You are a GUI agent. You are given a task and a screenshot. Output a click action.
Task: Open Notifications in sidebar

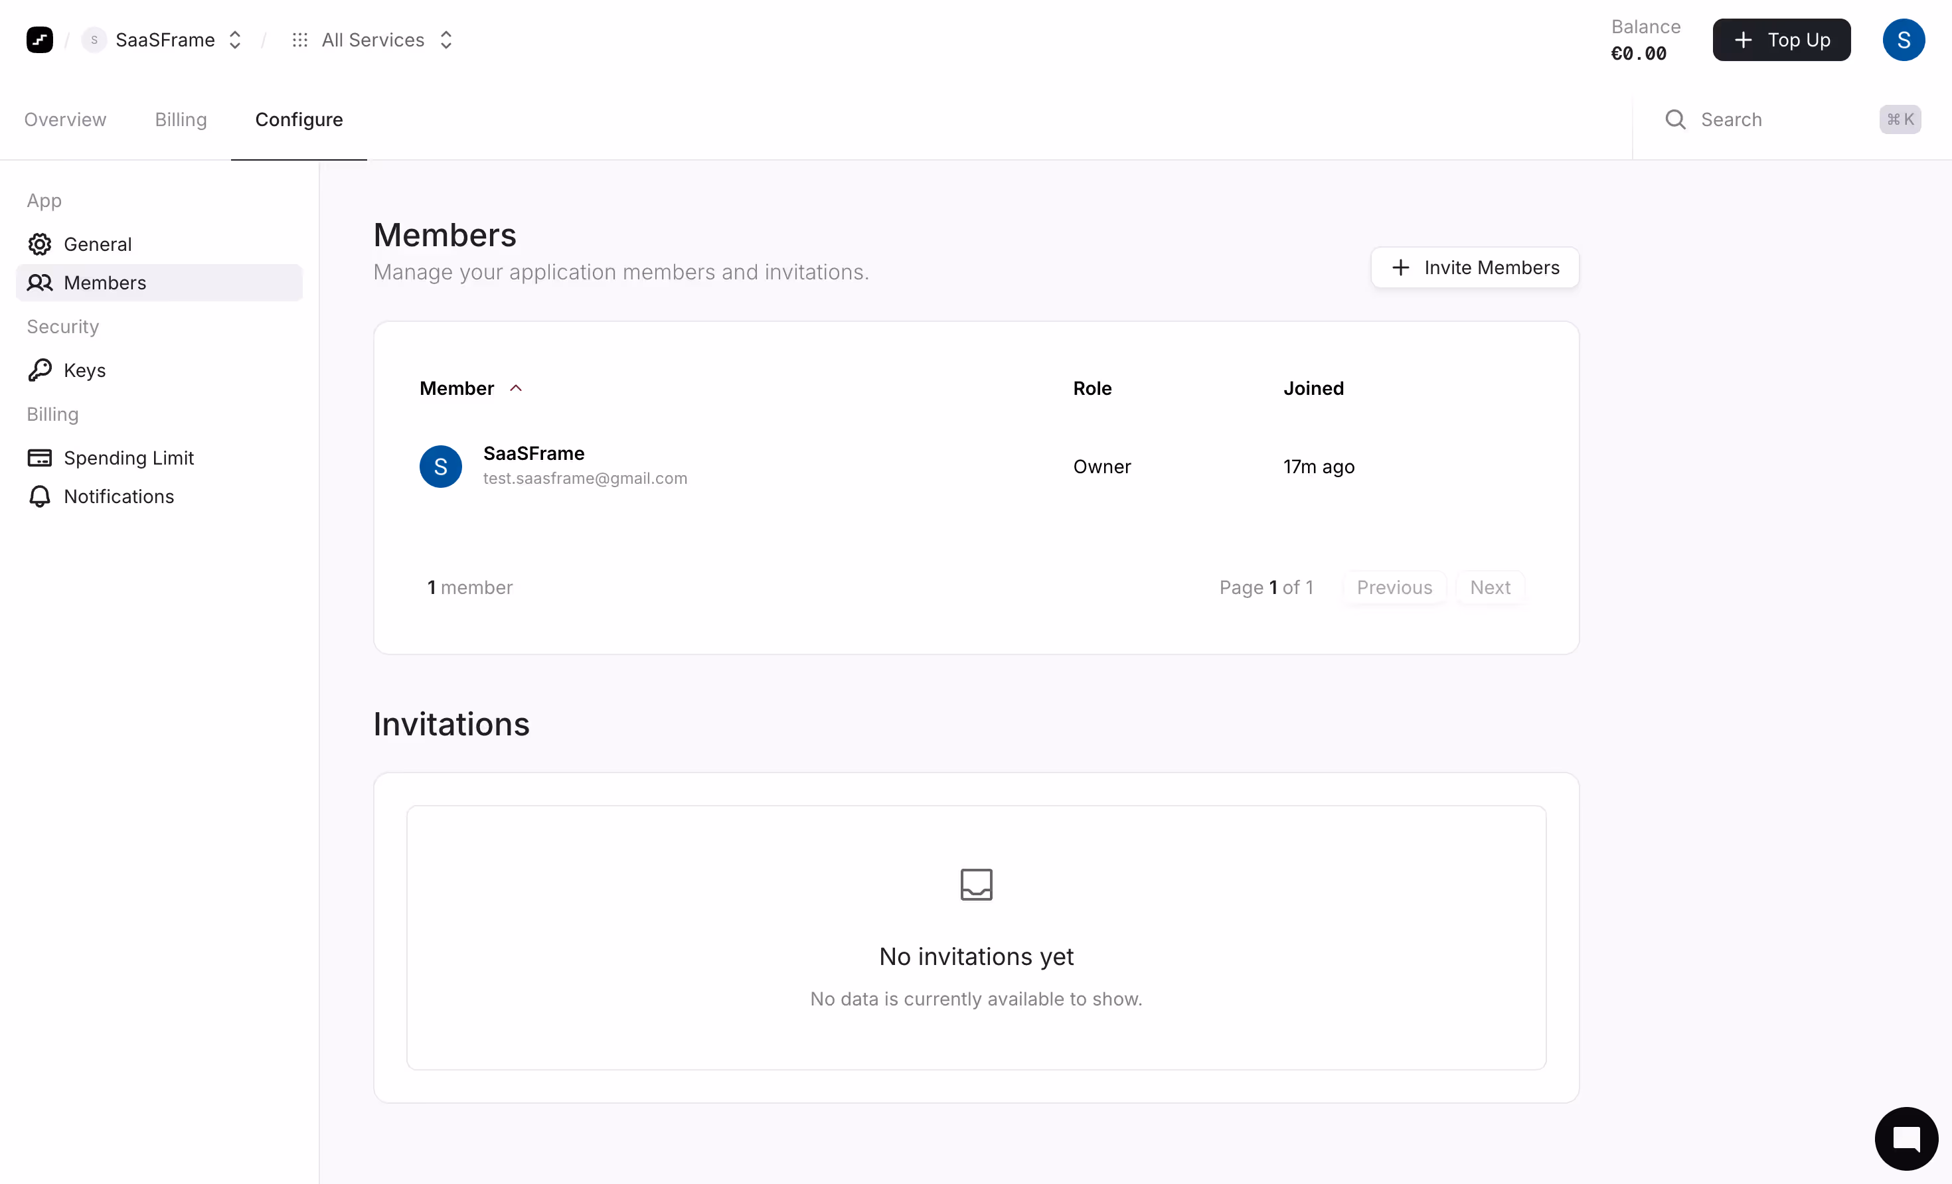(x=119, y=496)
